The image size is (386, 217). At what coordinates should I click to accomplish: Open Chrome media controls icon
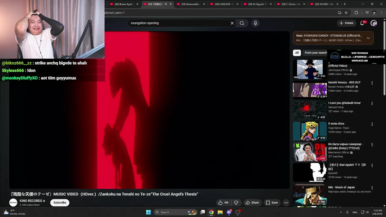(367, 13)
